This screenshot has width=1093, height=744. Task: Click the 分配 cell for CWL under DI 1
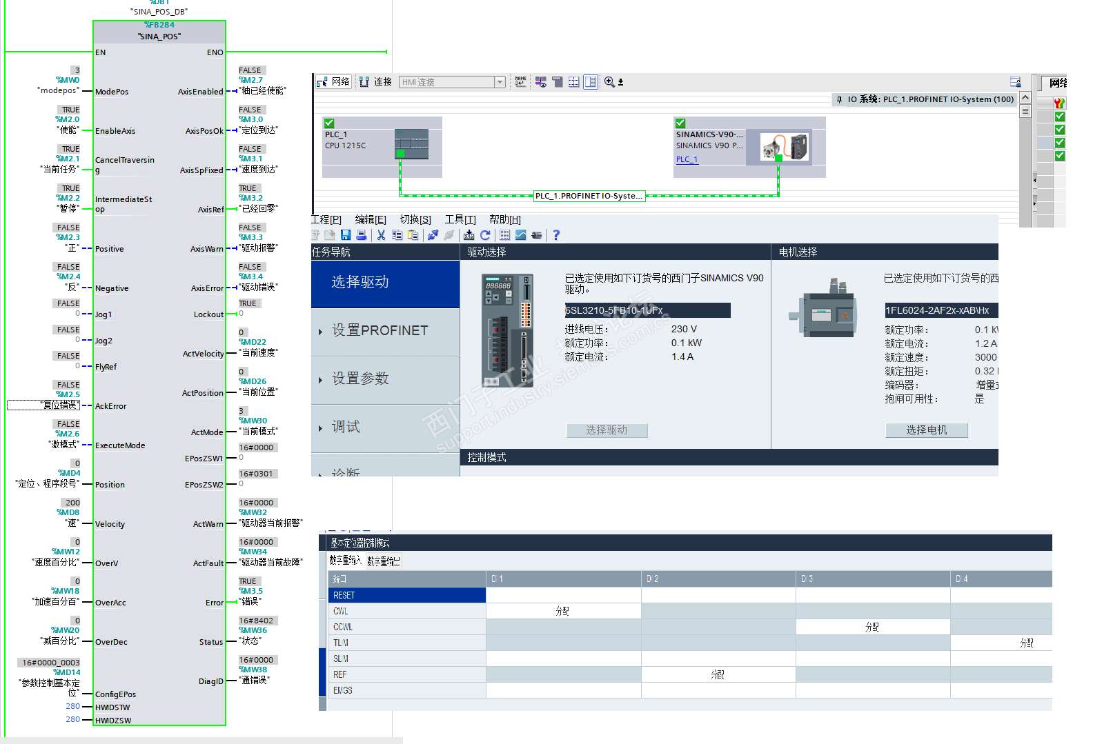[563, 611]
